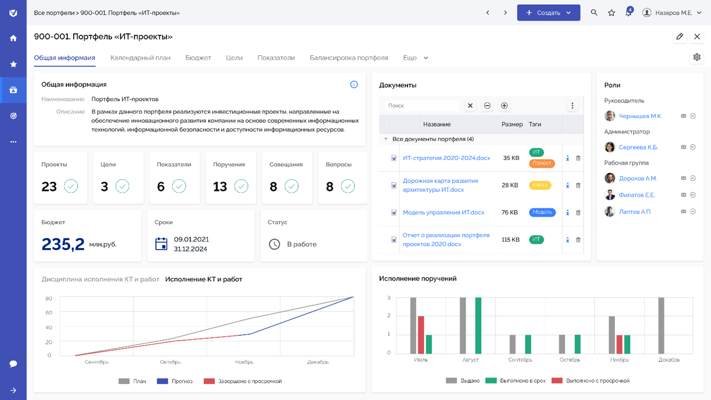Image resolution: width=711 pixels, height=400 pixels.
Task: Open notifications bell with badge 4
Action: pos(628,13)
